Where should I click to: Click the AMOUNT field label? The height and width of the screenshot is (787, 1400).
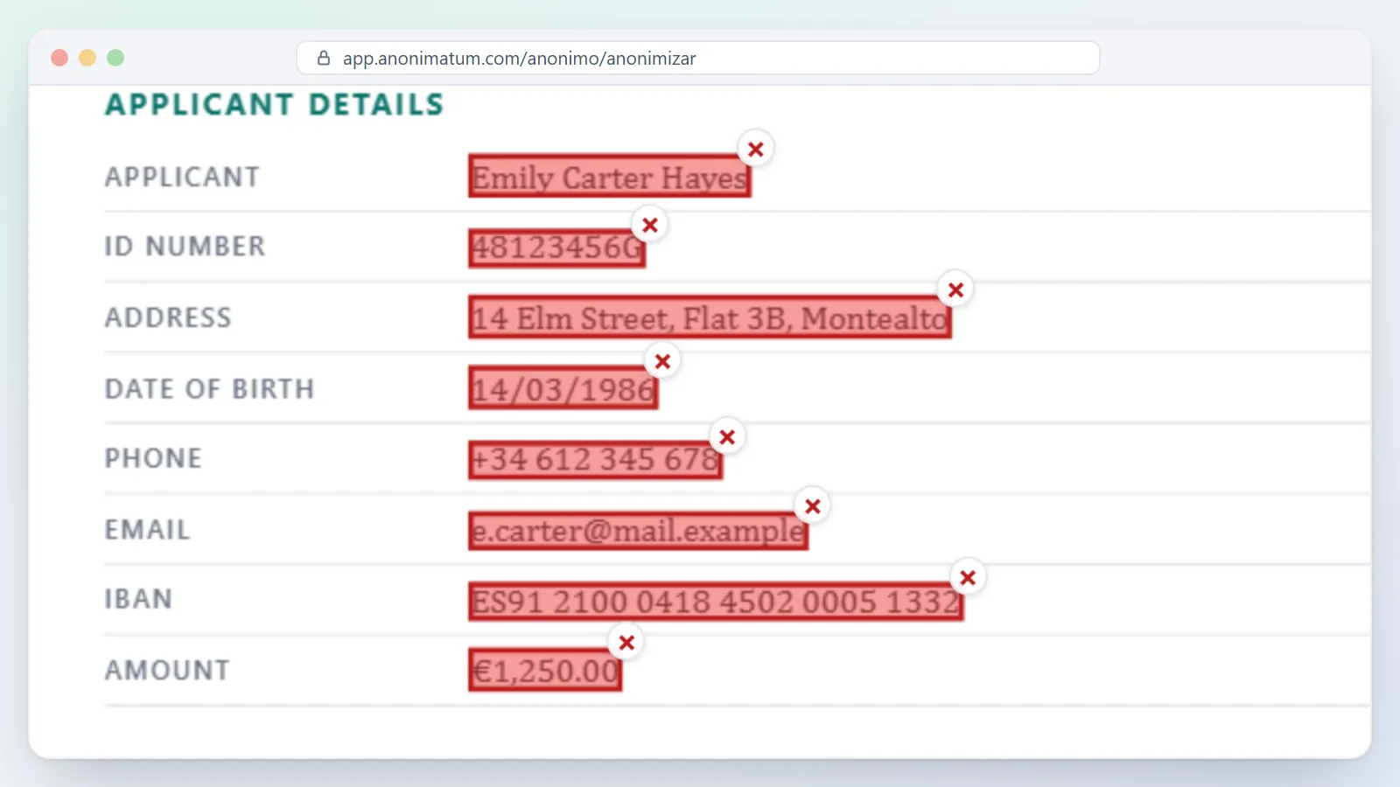167,671
